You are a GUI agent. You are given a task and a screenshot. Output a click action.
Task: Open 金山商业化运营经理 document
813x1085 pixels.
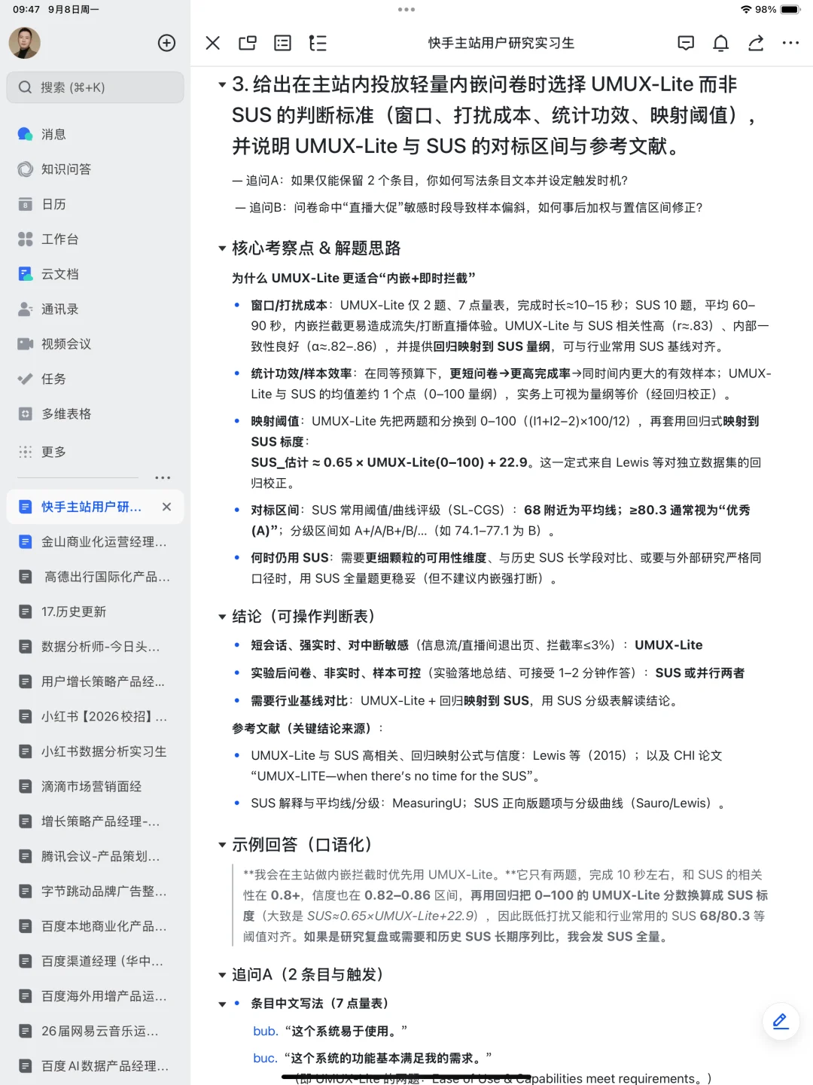(x=95, y=541)
